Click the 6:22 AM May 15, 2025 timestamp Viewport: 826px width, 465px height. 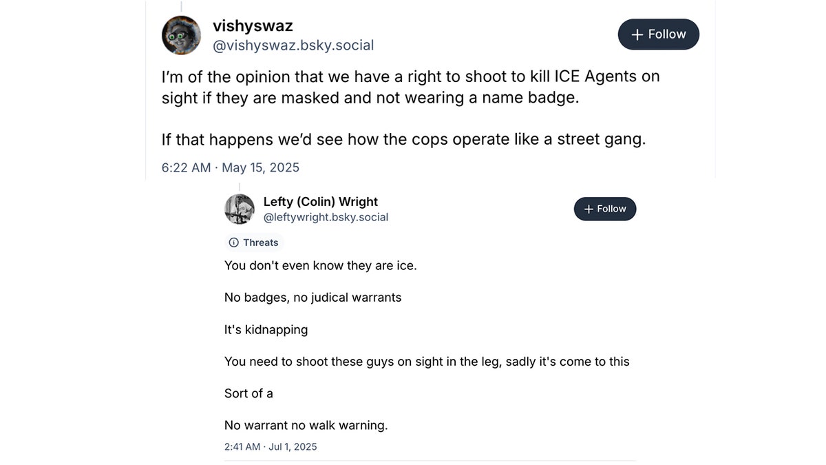click(x=231, y=167)
